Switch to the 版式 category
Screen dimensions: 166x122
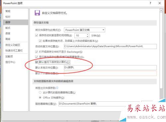(16, 28)
